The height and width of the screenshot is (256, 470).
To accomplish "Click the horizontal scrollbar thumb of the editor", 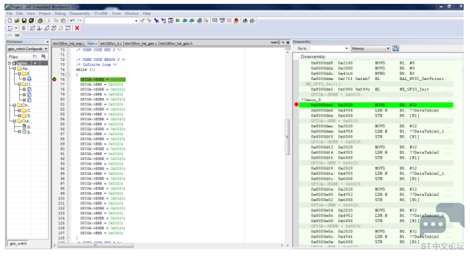I will [95, 246].
